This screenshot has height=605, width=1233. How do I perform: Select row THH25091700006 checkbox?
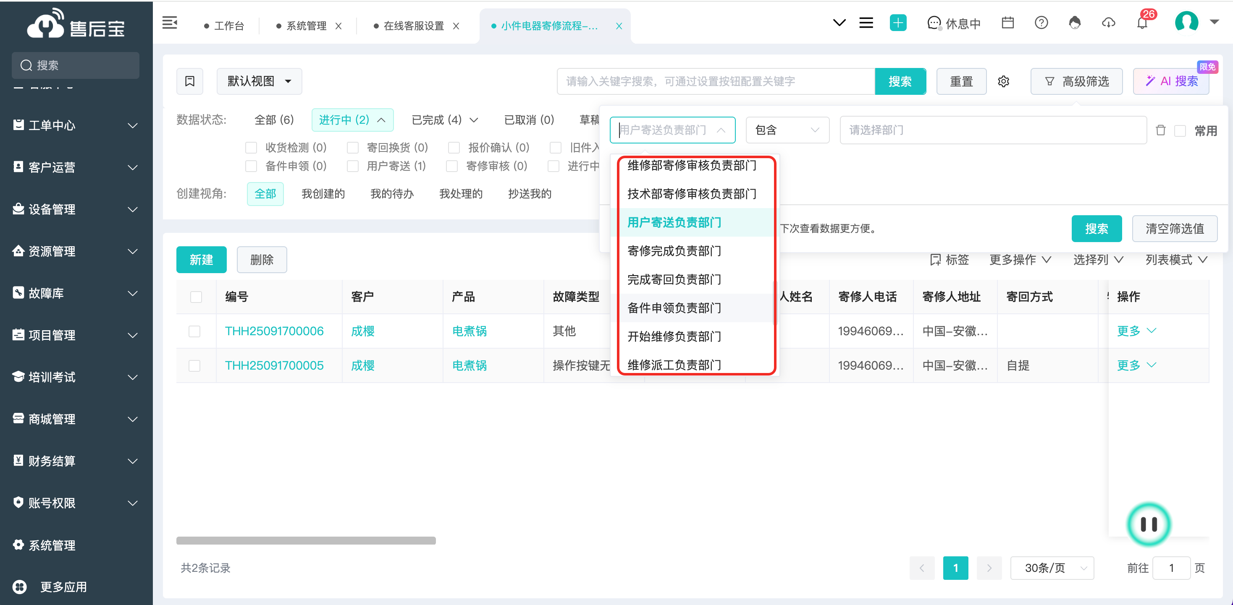pyautogui.click(x=194, y=331)
